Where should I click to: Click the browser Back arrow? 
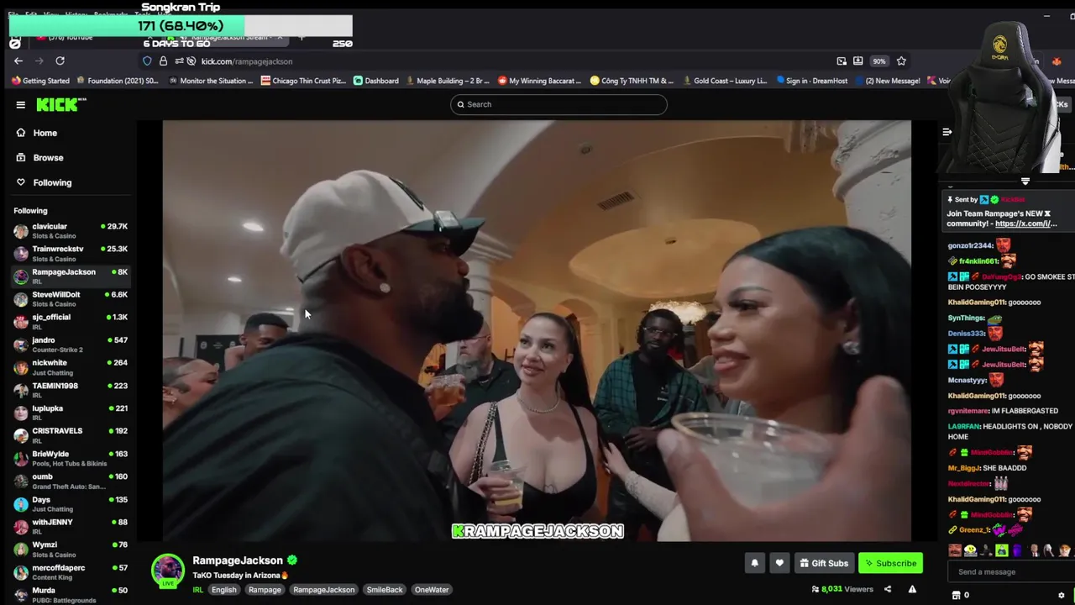(18, 60)
